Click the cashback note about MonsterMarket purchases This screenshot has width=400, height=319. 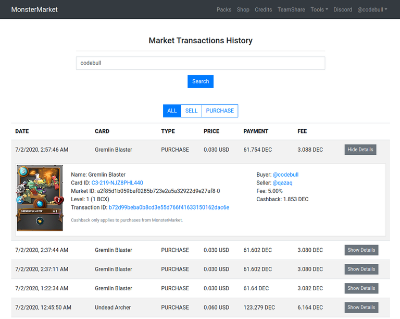pos(127,220)
